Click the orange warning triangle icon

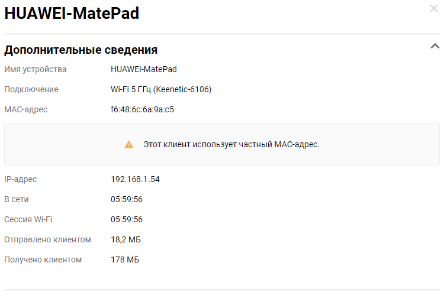point(128,144)
